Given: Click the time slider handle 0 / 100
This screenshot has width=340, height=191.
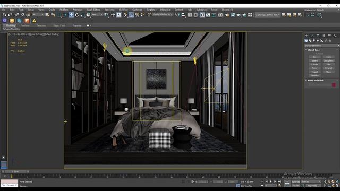Looking at the screenshot, I should coord(15,171).
